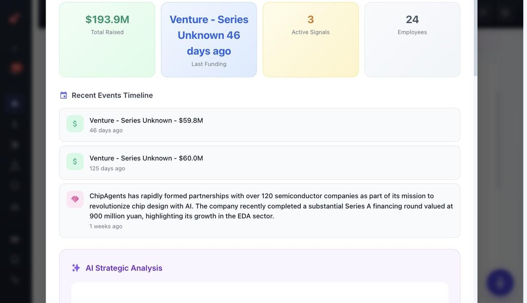Viewport: 527px width, 303px height.
Task: Click the "Last Funding" label
Action: tap(209, 64)
